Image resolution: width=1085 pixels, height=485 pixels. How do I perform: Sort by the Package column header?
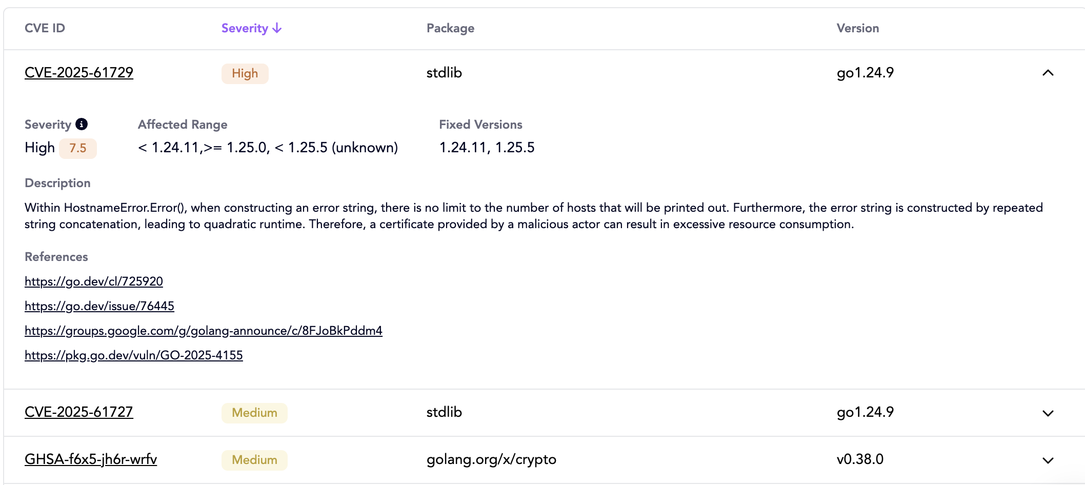coord(450,28)
